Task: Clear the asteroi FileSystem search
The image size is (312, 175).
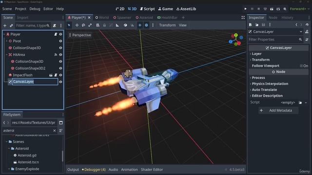Action: click(55, 131)
